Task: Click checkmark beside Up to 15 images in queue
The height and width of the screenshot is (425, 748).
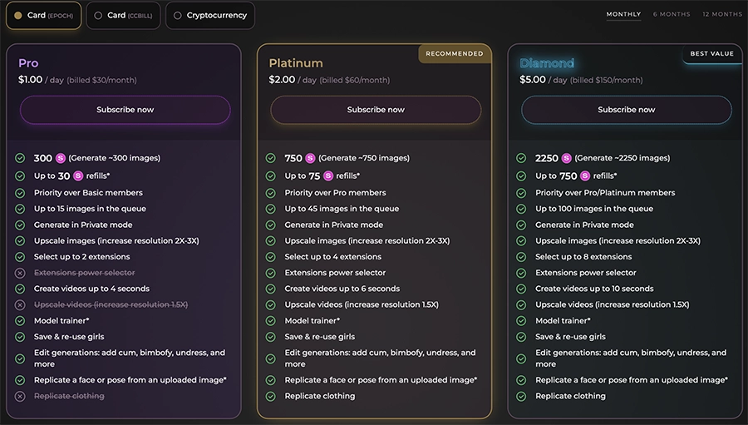Action: (20, 209)
